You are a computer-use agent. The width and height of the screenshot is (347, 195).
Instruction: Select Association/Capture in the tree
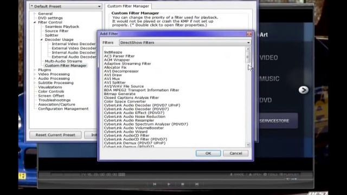coord(56,105)
